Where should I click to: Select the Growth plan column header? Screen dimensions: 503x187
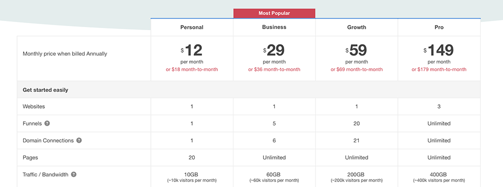pyautogui.click(x=357, y=27)
